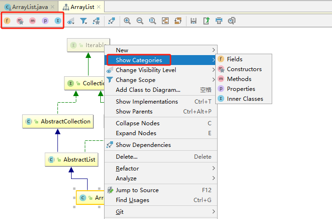The height and width of the screenshot is (219, 332).
Task: Toggle Fields in the categories submenu
Action: point(244,59)
